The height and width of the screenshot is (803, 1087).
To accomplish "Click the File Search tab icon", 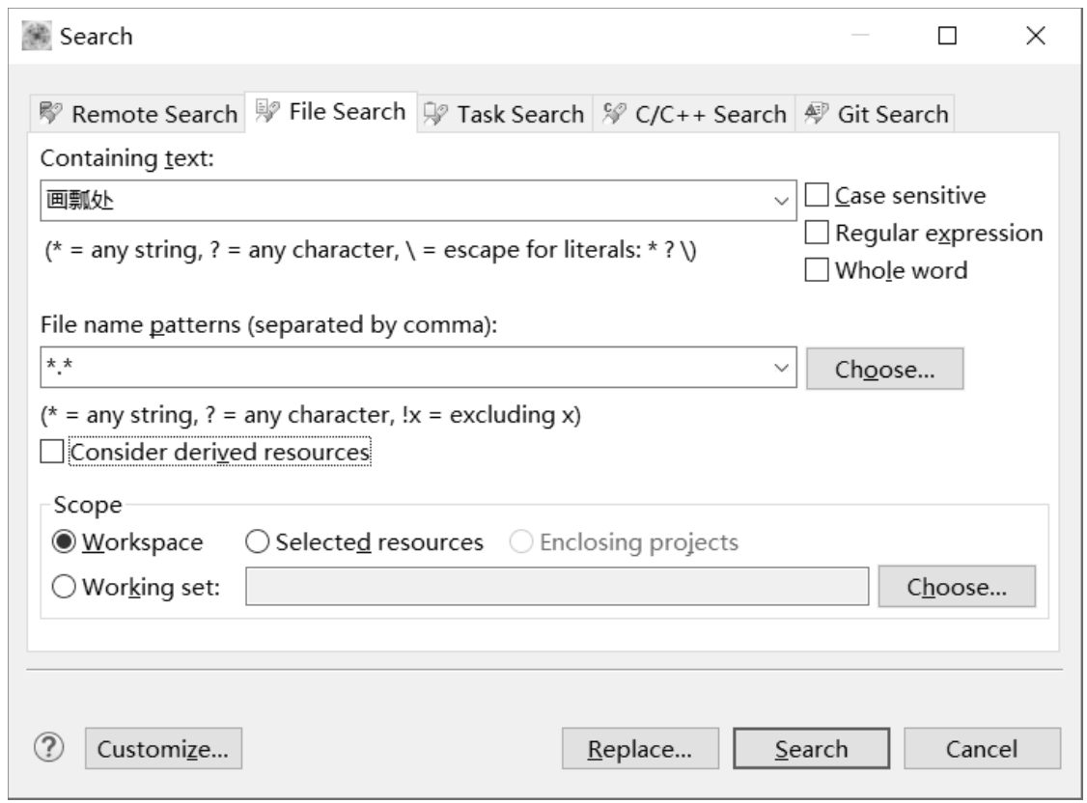I will coord(269,112).
